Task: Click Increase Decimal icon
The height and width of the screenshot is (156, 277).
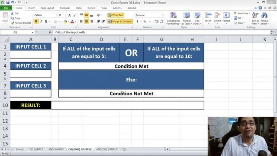Action: click(157, 21)
